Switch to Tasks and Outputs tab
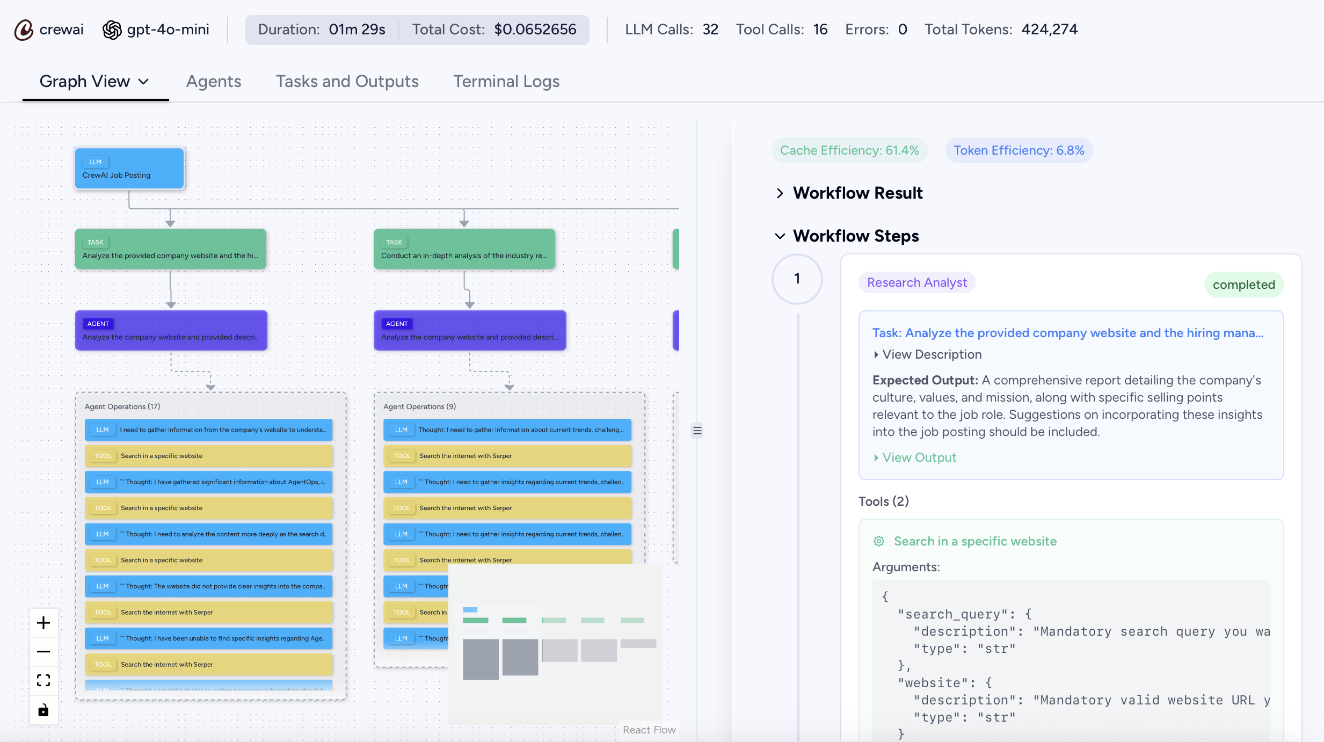 (347, 82)
